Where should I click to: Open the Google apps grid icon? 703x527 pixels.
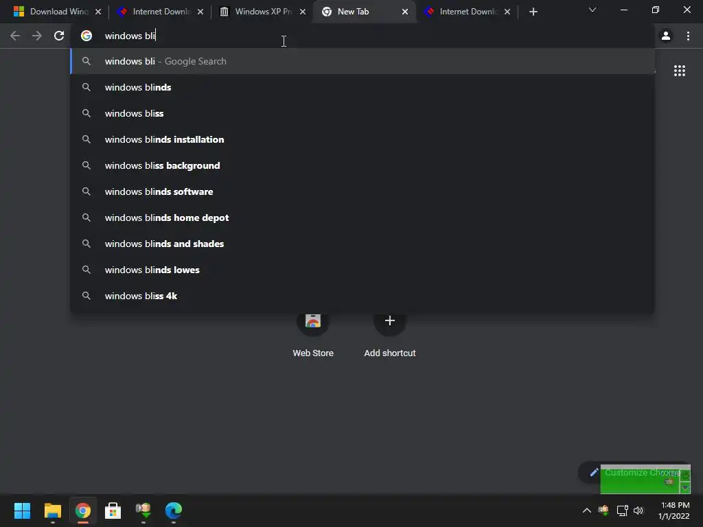(x=679, y=71)
